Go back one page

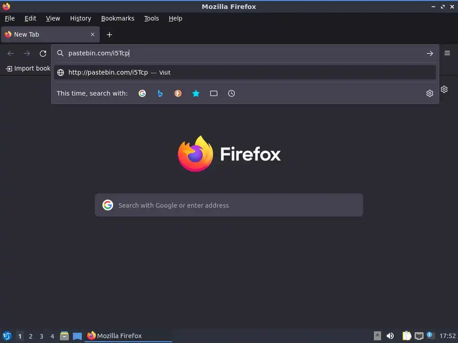point(11,54)
